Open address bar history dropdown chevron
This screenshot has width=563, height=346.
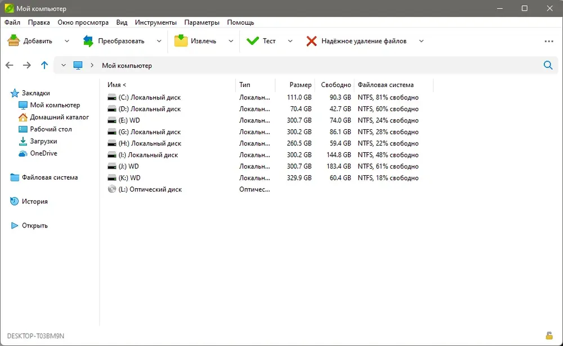pos(64,66)
